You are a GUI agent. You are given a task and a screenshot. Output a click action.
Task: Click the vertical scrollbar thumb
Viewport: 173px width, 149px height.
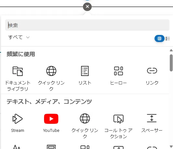coord(171,63)
